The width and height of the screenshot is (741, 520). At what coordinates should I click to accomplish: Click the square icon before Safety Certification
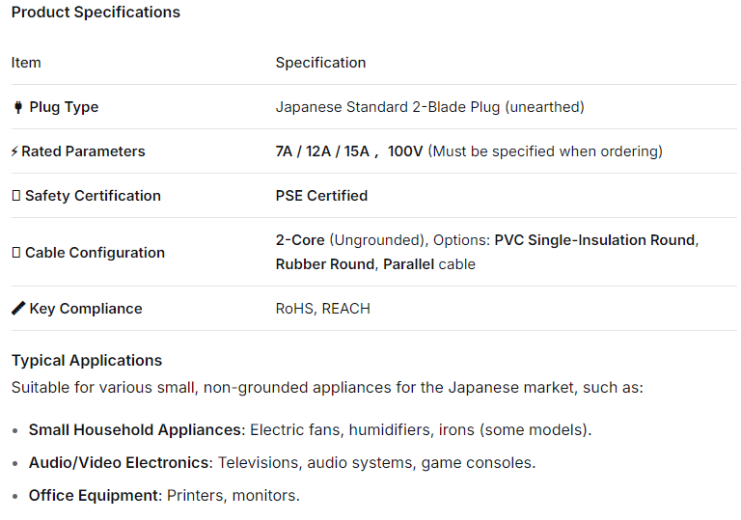click(x=15, y=196)
